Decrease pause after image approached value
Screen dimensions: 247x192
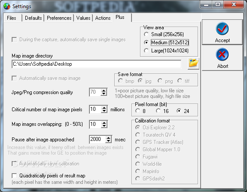click(x=109, y=141)
